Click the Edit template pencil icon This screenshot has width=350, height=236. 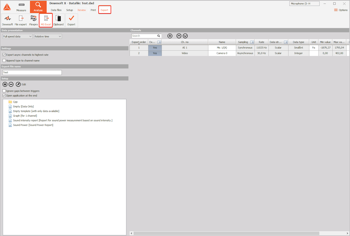(18, 84)
